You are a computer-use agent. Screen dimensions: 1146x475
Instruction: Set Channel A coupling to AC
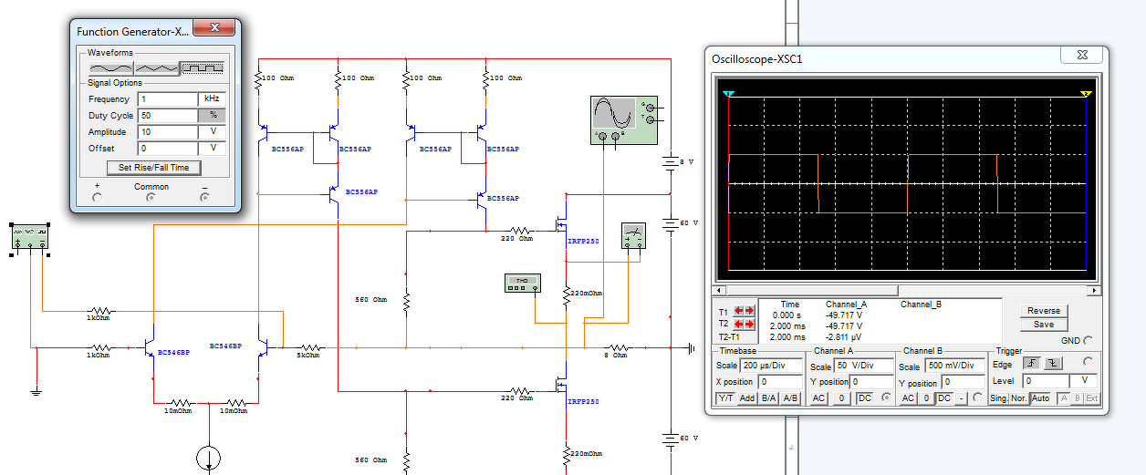pyautogui.click(x=818, y=398)
